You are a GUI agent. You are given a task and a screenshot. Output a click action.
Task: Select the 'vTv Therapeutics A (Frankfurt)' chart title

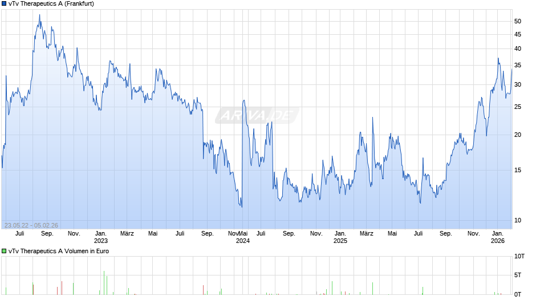[x=51, y=4]
